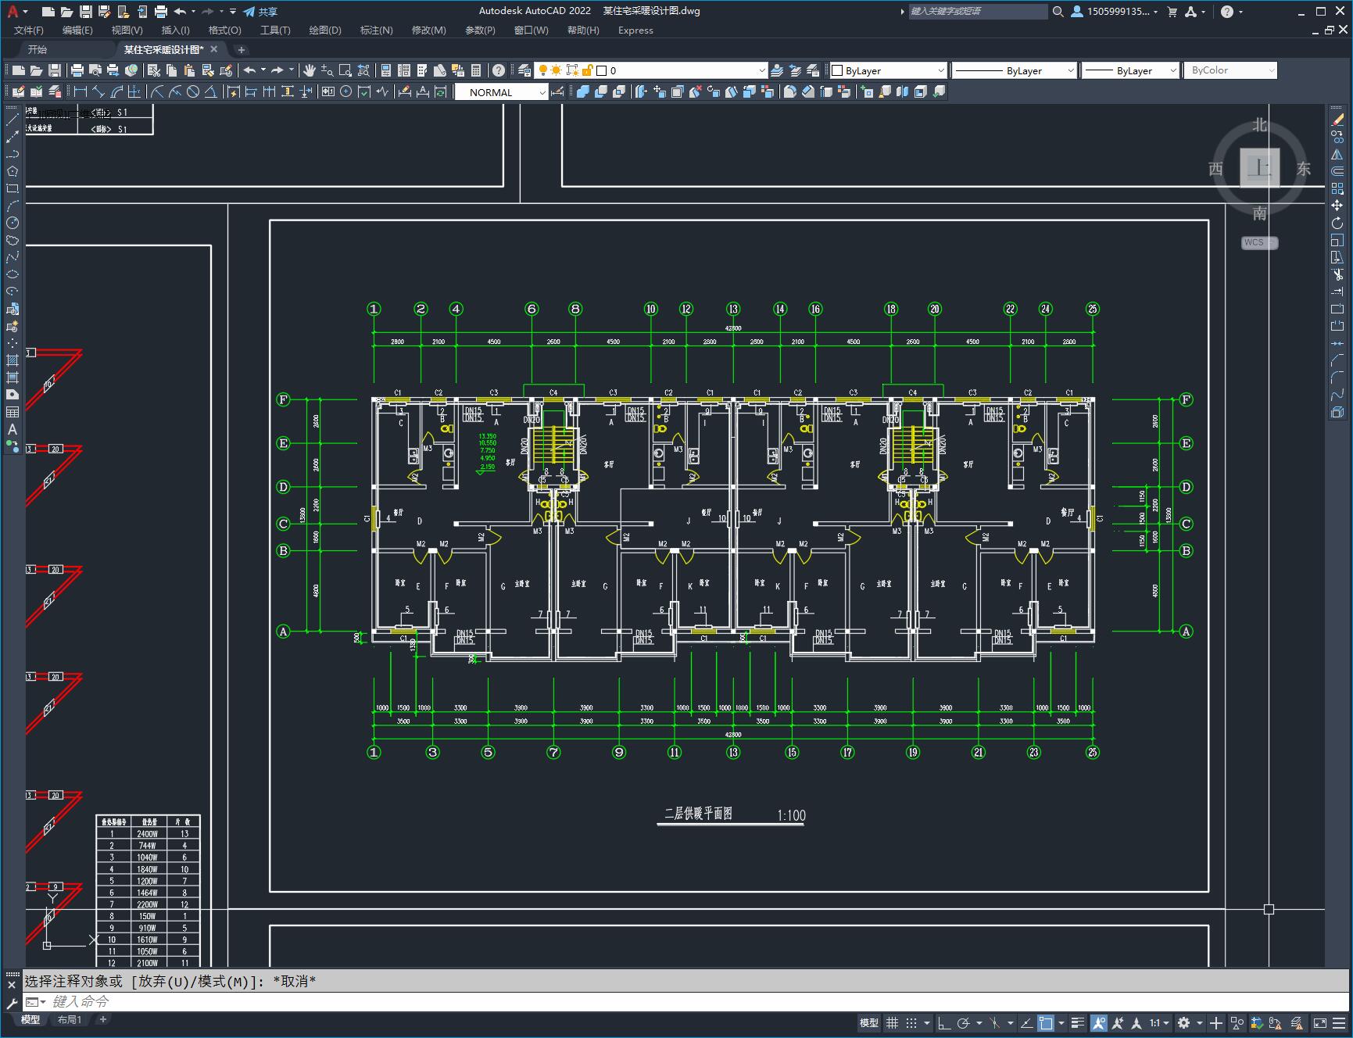Click the Erase tool in modify toolbar

point(1337,120)
